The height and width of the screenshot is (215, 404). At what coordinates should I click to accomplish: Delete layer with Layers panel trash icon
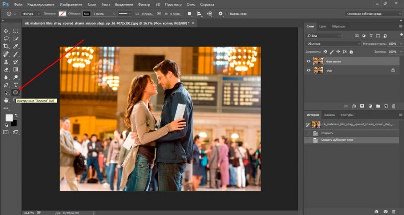coord(394,106)
